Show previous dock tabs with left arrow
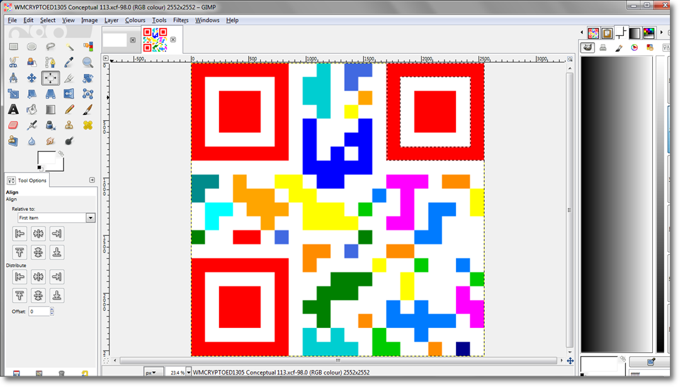Image resolution: width=680 pixels, height=387 pixels. click(x=582, y=33)
